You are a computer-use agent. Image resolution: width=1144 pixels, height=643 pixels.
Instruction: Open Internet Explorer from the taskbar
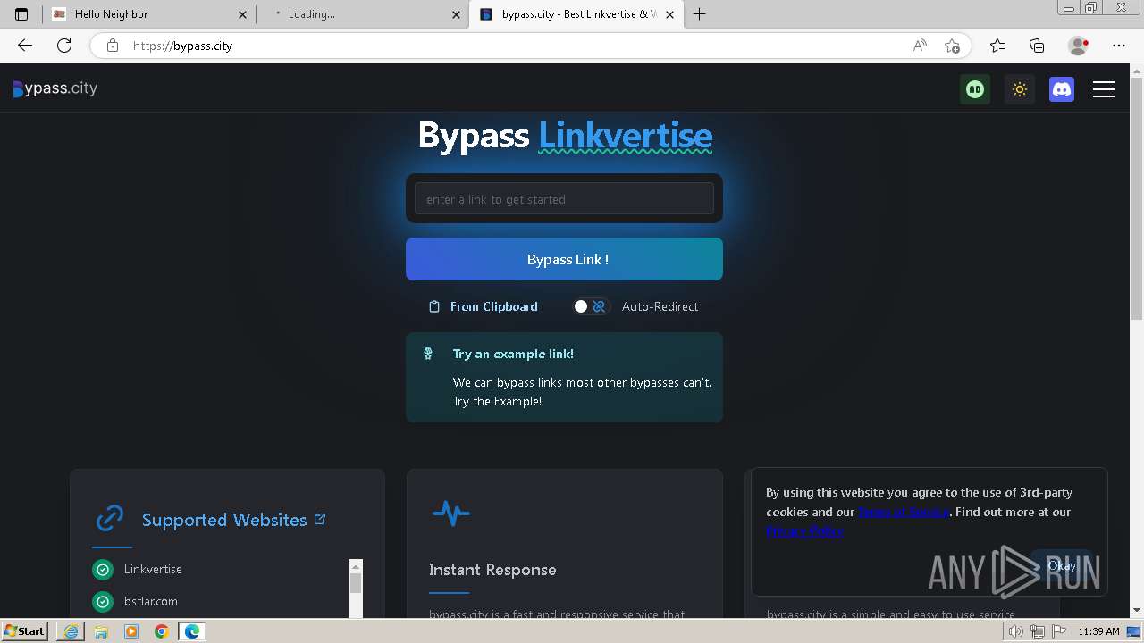(x=71, y=631)
